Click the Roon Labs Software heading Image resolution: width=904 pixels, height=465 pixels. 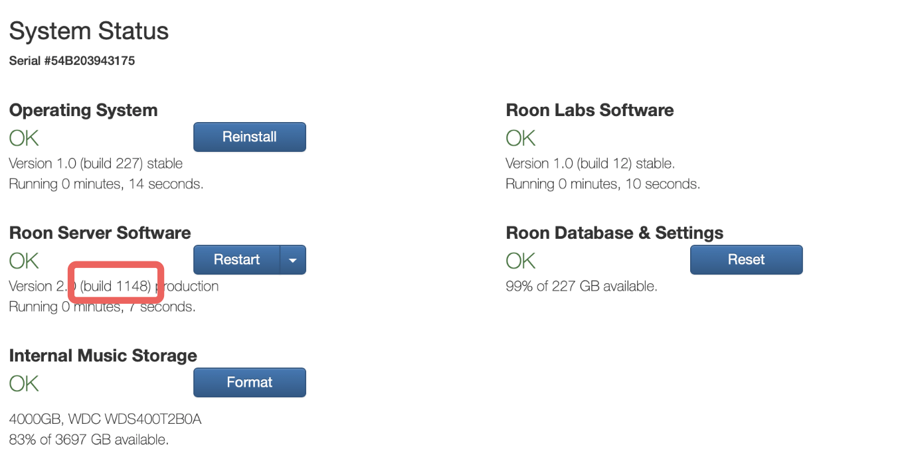click(x=589, y=110)
